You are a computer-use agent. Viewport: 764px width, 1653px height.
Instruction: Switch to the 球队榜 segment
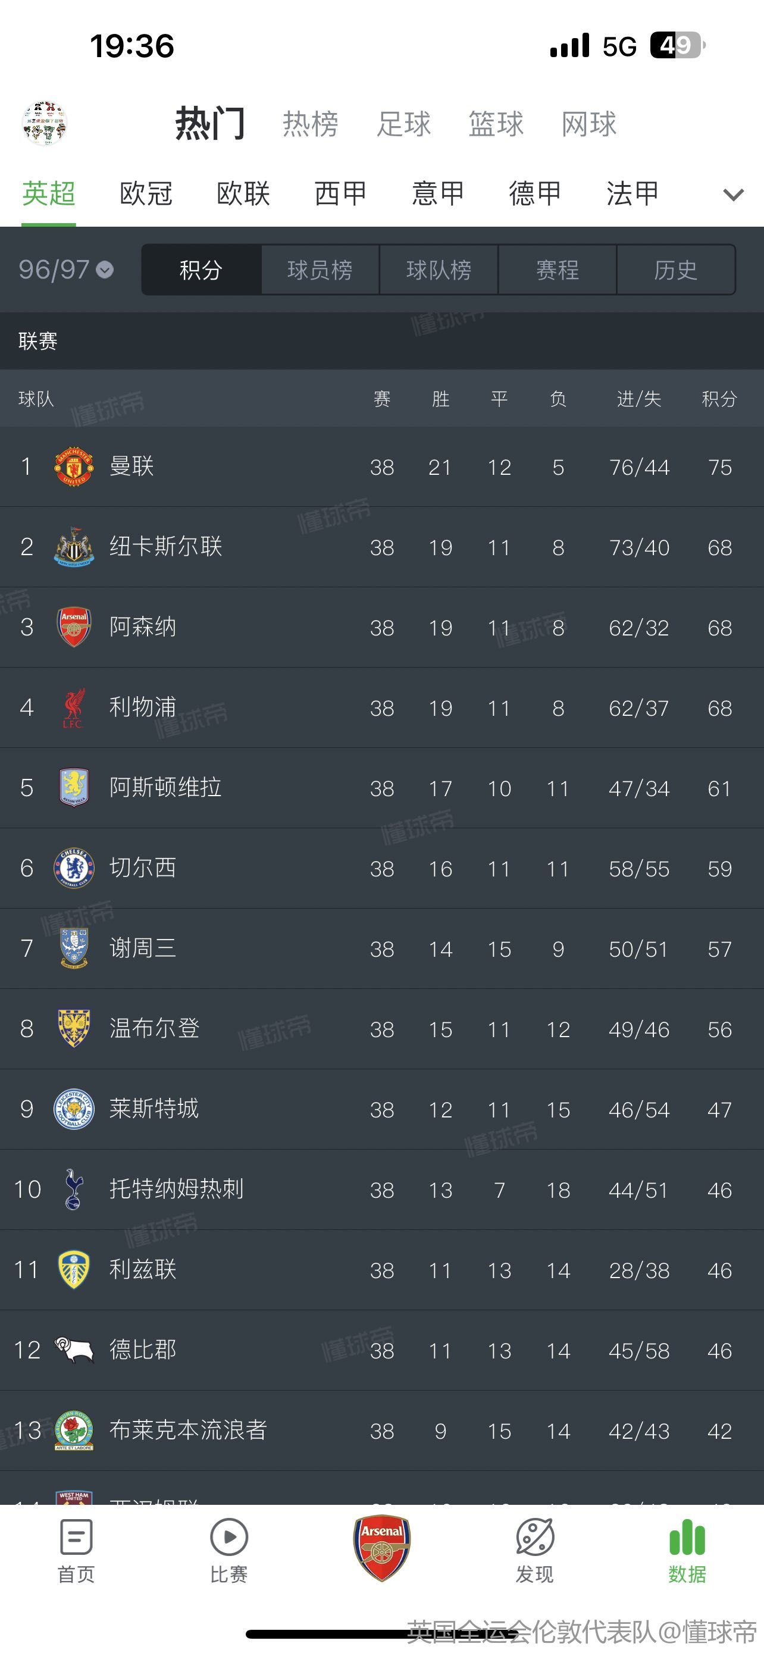pyautogui.click(x=439, y=270)
